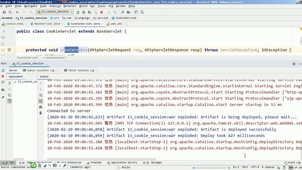Click the atguigu breadcrumb folder
The width and height of the screenshot is (302, 170).
[x=82, y=18]
